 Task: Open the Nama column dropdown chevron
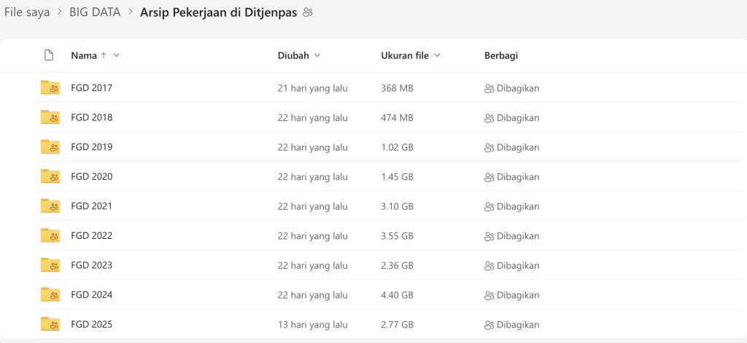point(116,55)
